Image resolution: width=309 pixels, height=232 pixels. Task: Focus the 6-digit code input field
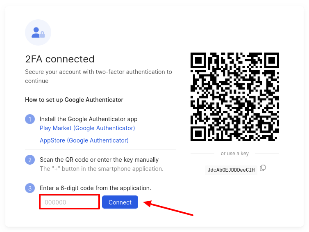(x=70, y=202)
